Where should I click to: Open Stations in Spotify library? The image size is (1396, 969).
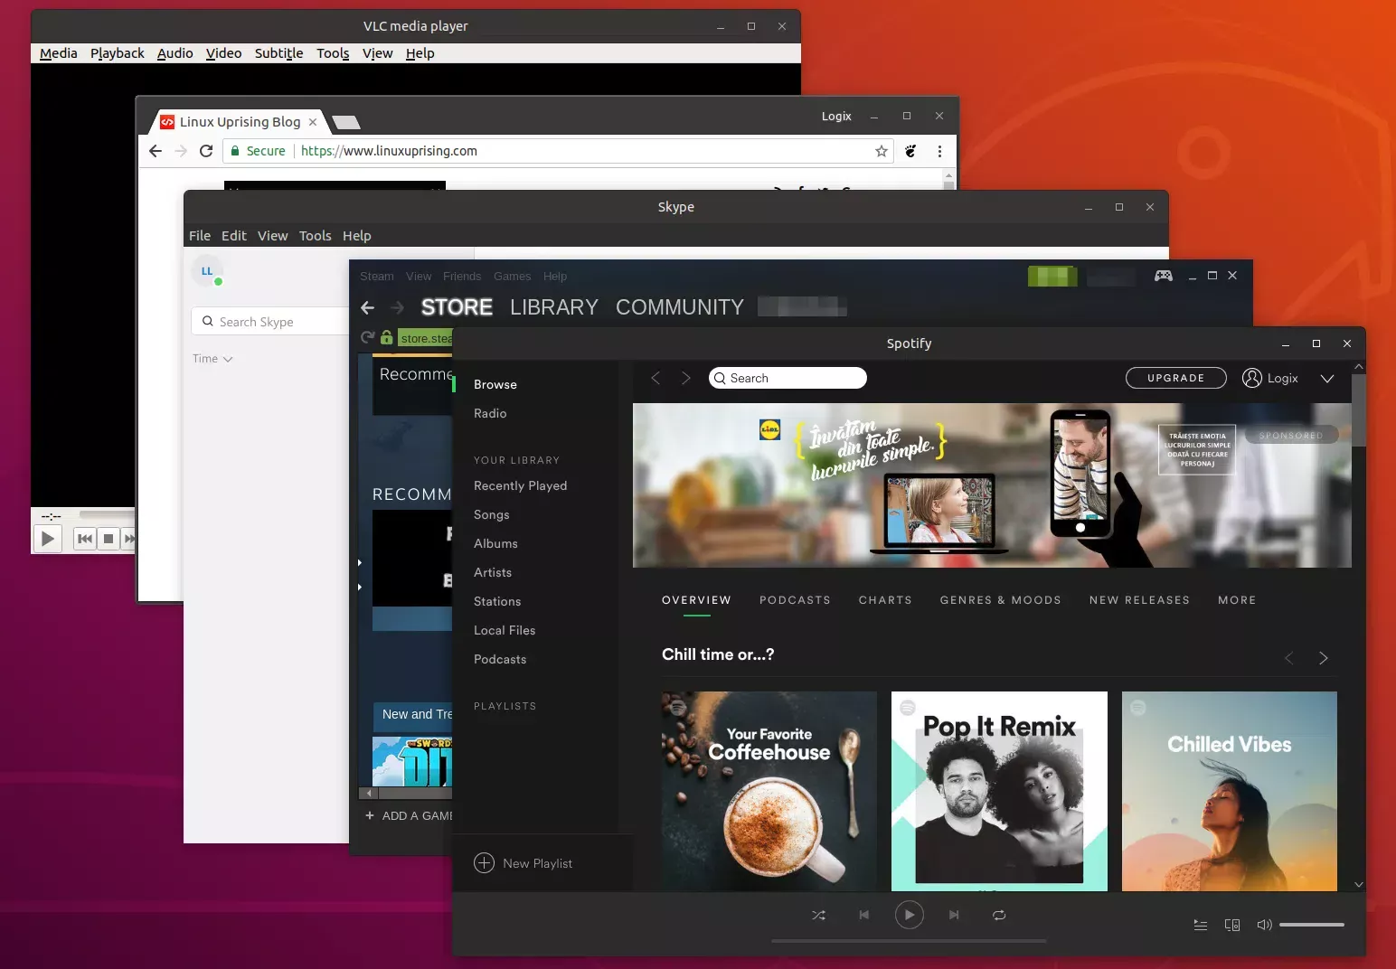(x=497, y=601)
